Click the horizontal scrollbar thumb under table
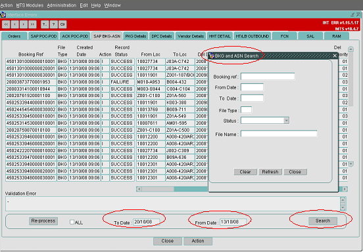 pos(158,189)
